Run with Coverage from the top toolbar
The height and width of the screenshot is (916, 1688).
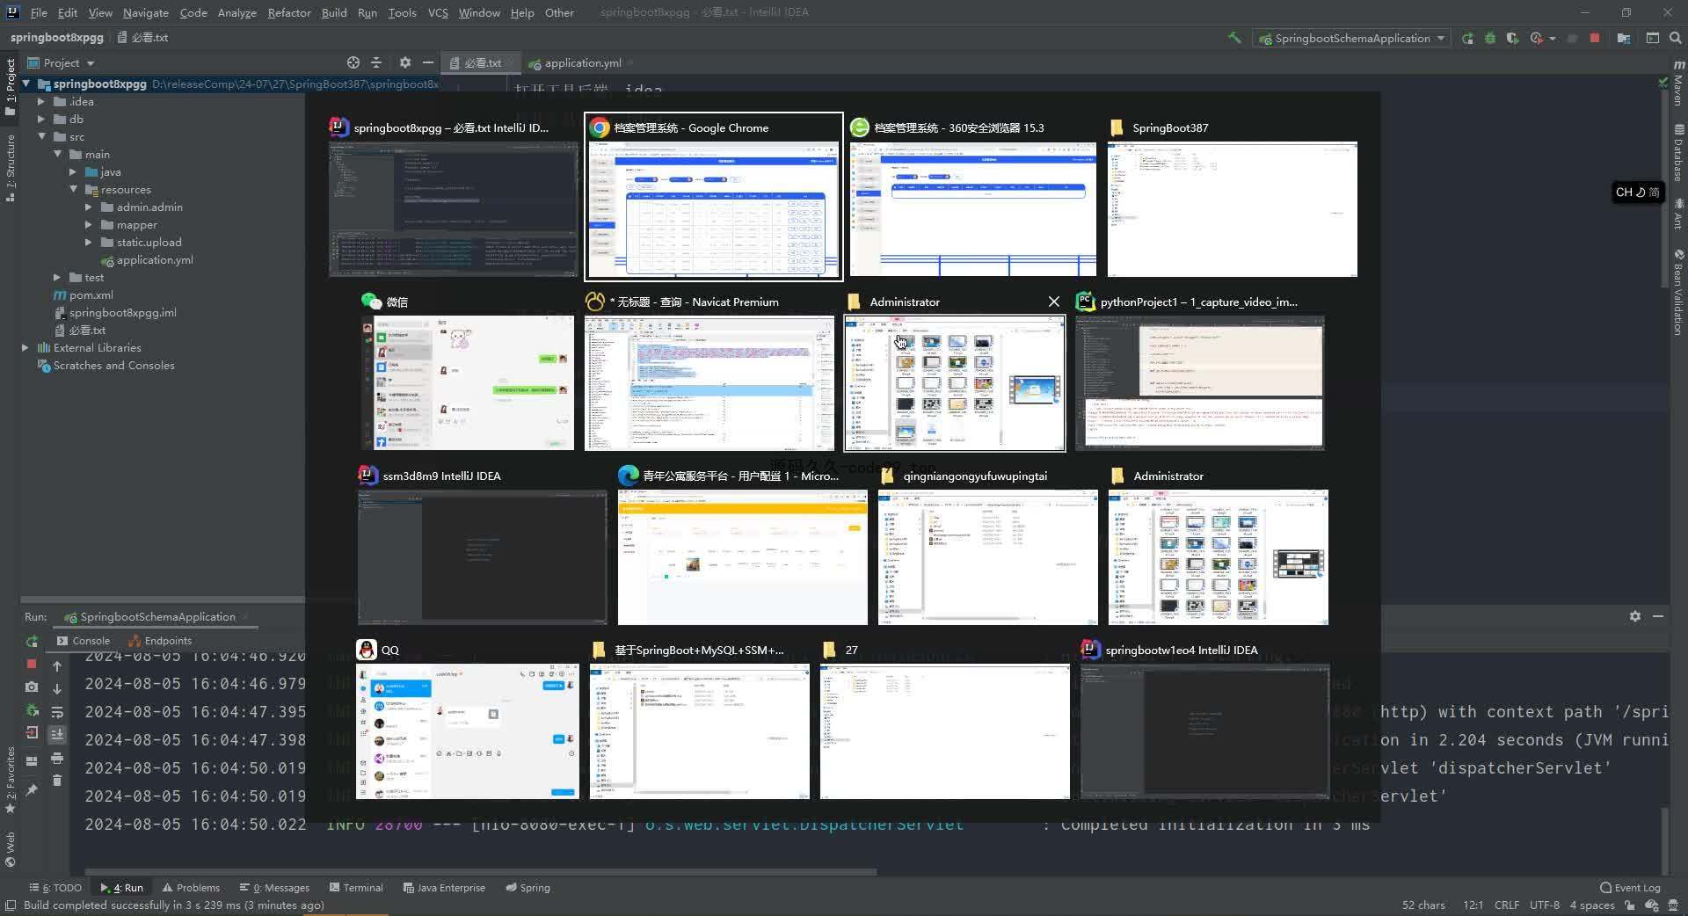pos(1512,38)
